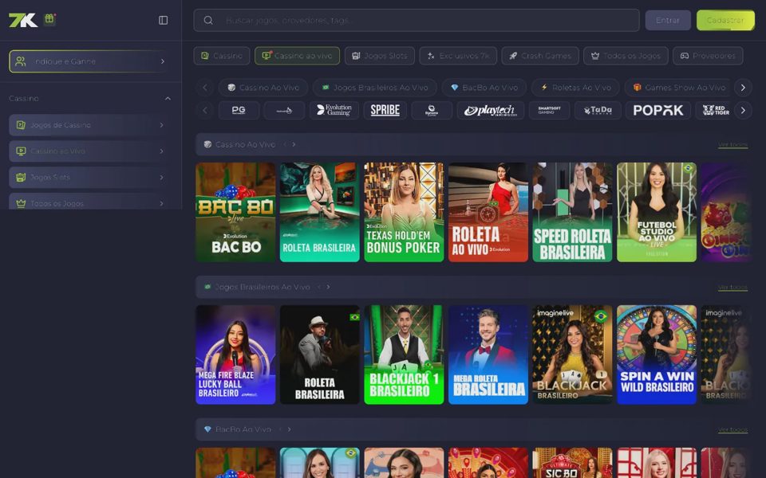Select the Roletas Ao Vivo category chip
Image resolution: width=766 pixels, height=478 pixels.
575,88
